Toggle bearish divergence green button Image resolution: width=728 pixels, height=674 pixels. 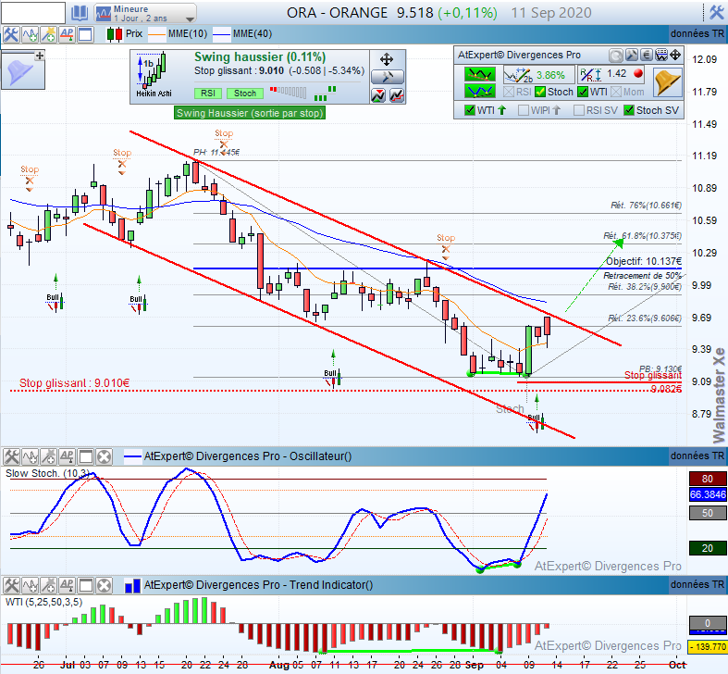click(x=479, y=74)
